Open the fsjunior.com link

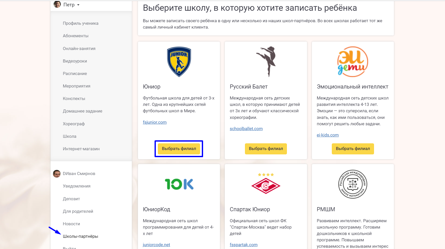pyautogui.click(x=155, y=122)
